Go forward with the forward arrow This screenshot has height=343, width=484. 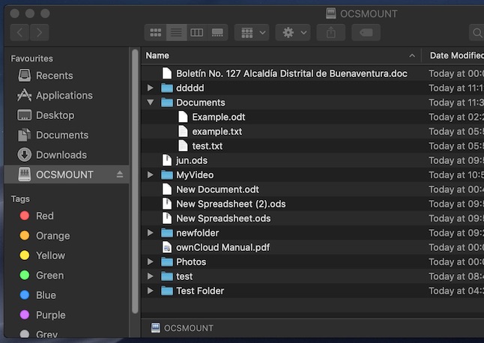coord(40,32)
